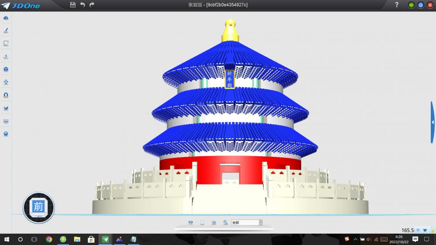
Task: Select the golden spire atop the temple
Action: coord(230,31)
